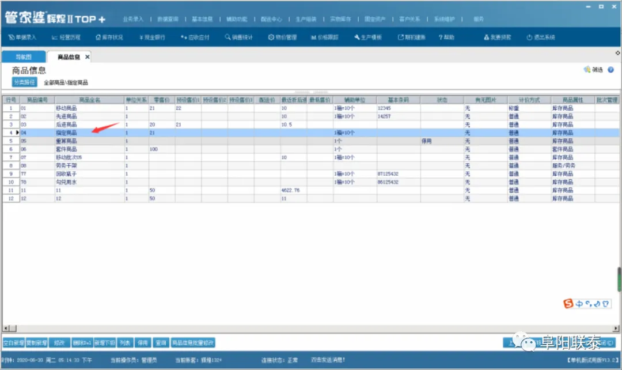This screenshot has height=370, width=622.
Task: Click 双击发送消息 in status bar
Action: pyautogui.click(x=328, y=360)
